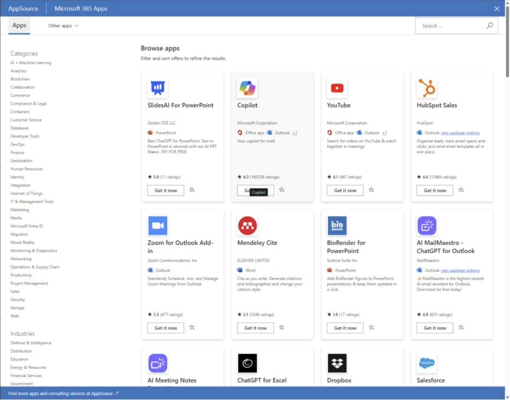Click the search magnifier icon
The height and width of the screenshot is (400, 510).
[490, 26]
